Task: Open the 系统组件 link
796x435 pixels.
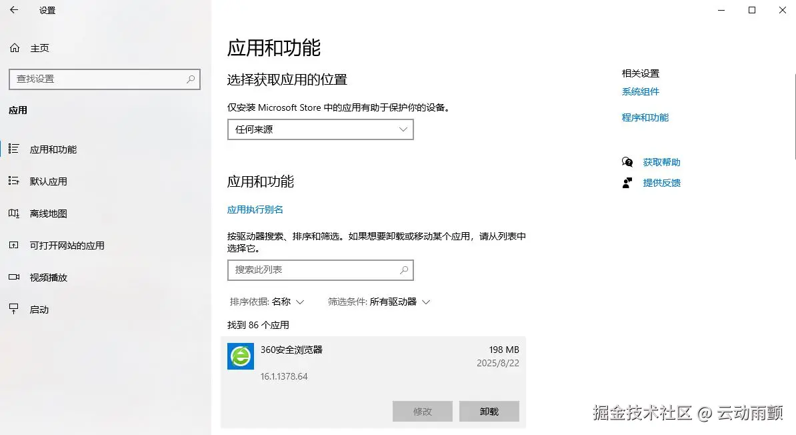Action: coord(640,91)
